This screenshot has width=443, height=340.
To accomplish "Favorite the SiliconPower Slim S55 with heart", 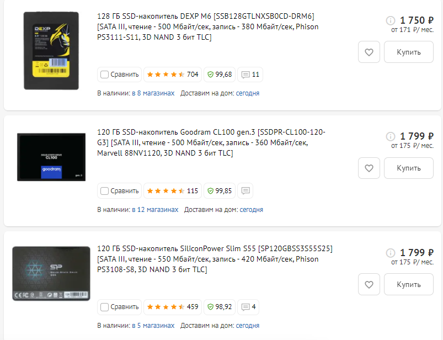I will pyautogui.click(x=369, y=284).
